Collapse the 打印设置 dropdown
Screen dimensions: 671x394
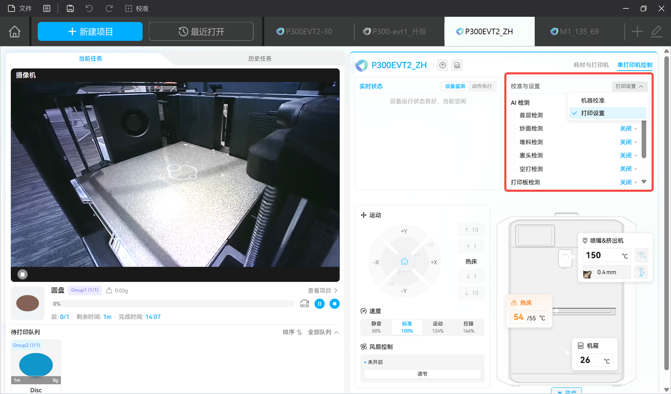(x=630, y=86)
